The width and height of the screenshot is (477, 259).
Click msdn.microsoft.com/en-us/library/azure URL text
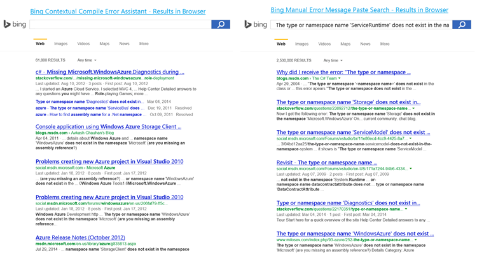pyautogui.click(x=86, y=244)
